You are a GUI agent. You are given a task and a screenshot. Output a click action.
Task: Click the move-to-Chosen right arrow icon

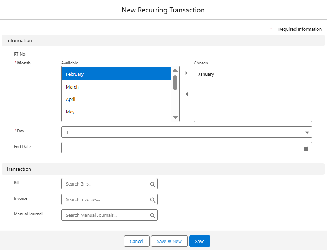187,73
